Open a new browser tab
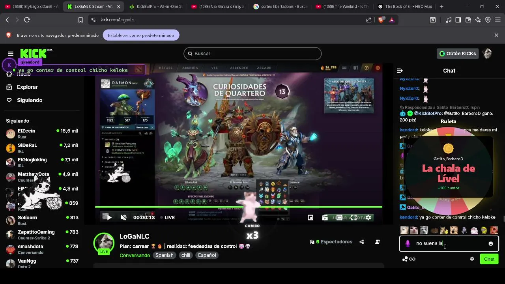 pyautogui.click(x=441, y=6)
